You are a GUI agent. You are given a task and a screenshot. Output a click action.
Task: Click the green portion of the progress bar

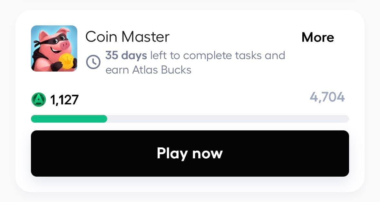click(69, 119)
